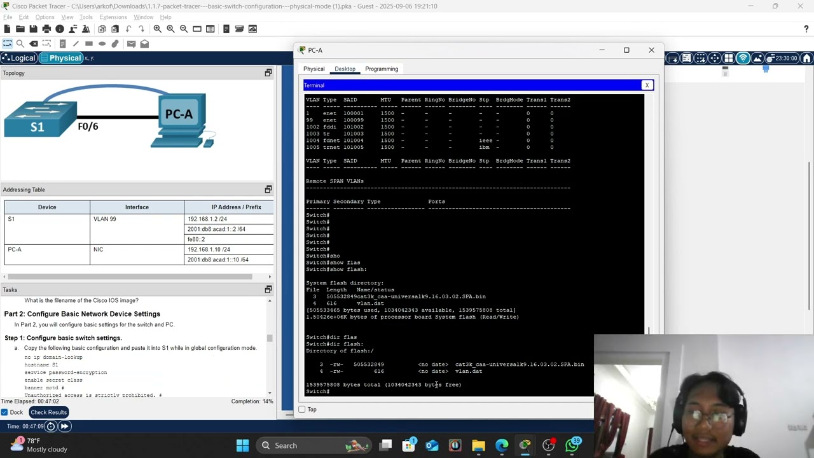This screenshot has height=458, width=814.
Task: Toggle the wireless signal view icon
Action: pyautogui.click(x=743, y=58)
